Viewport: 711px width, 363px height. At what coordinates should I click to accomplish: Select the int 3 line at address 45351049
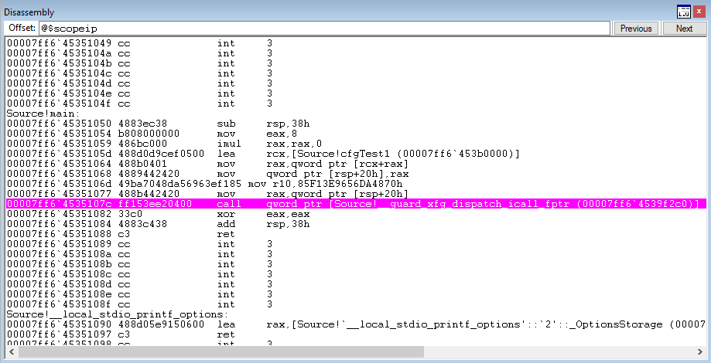point(140,43)
